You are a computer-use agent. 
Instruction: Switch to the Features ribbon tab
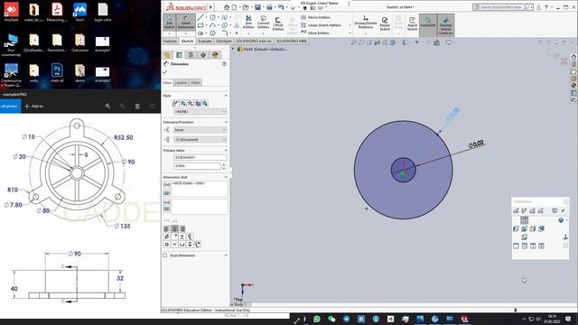click(170, 42)
